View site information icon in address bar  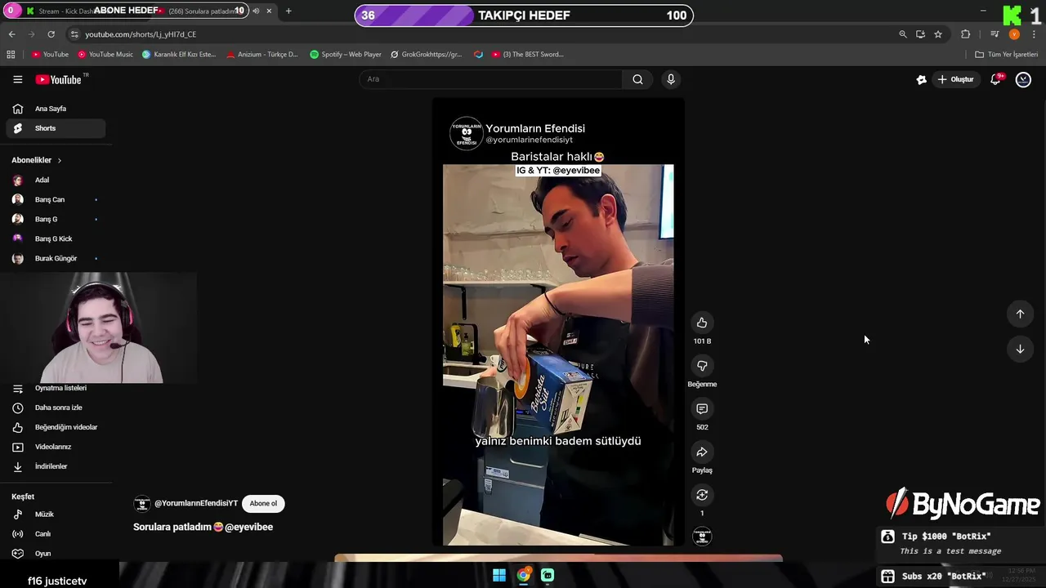tap(74, 34)
